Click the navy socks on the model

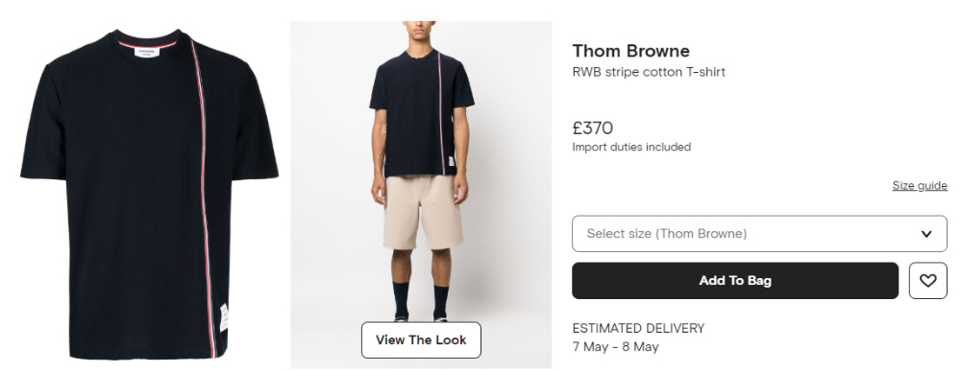(421, 300)
